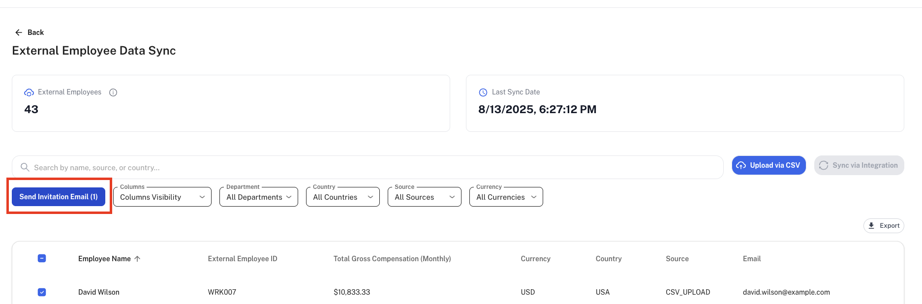Click the back arrow icon
The image size is (922, 304).
click(x=19, y=32)
